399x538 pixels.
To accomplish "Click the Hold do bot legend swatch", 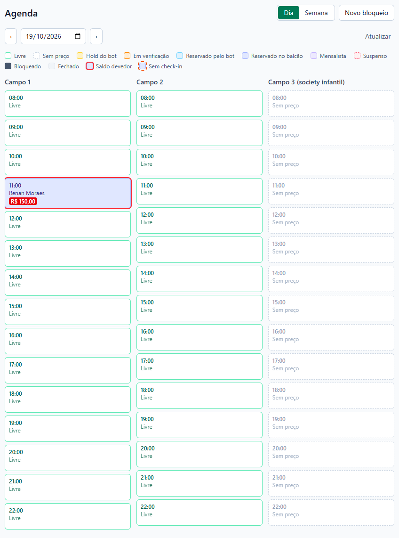I will click(80, 56).
